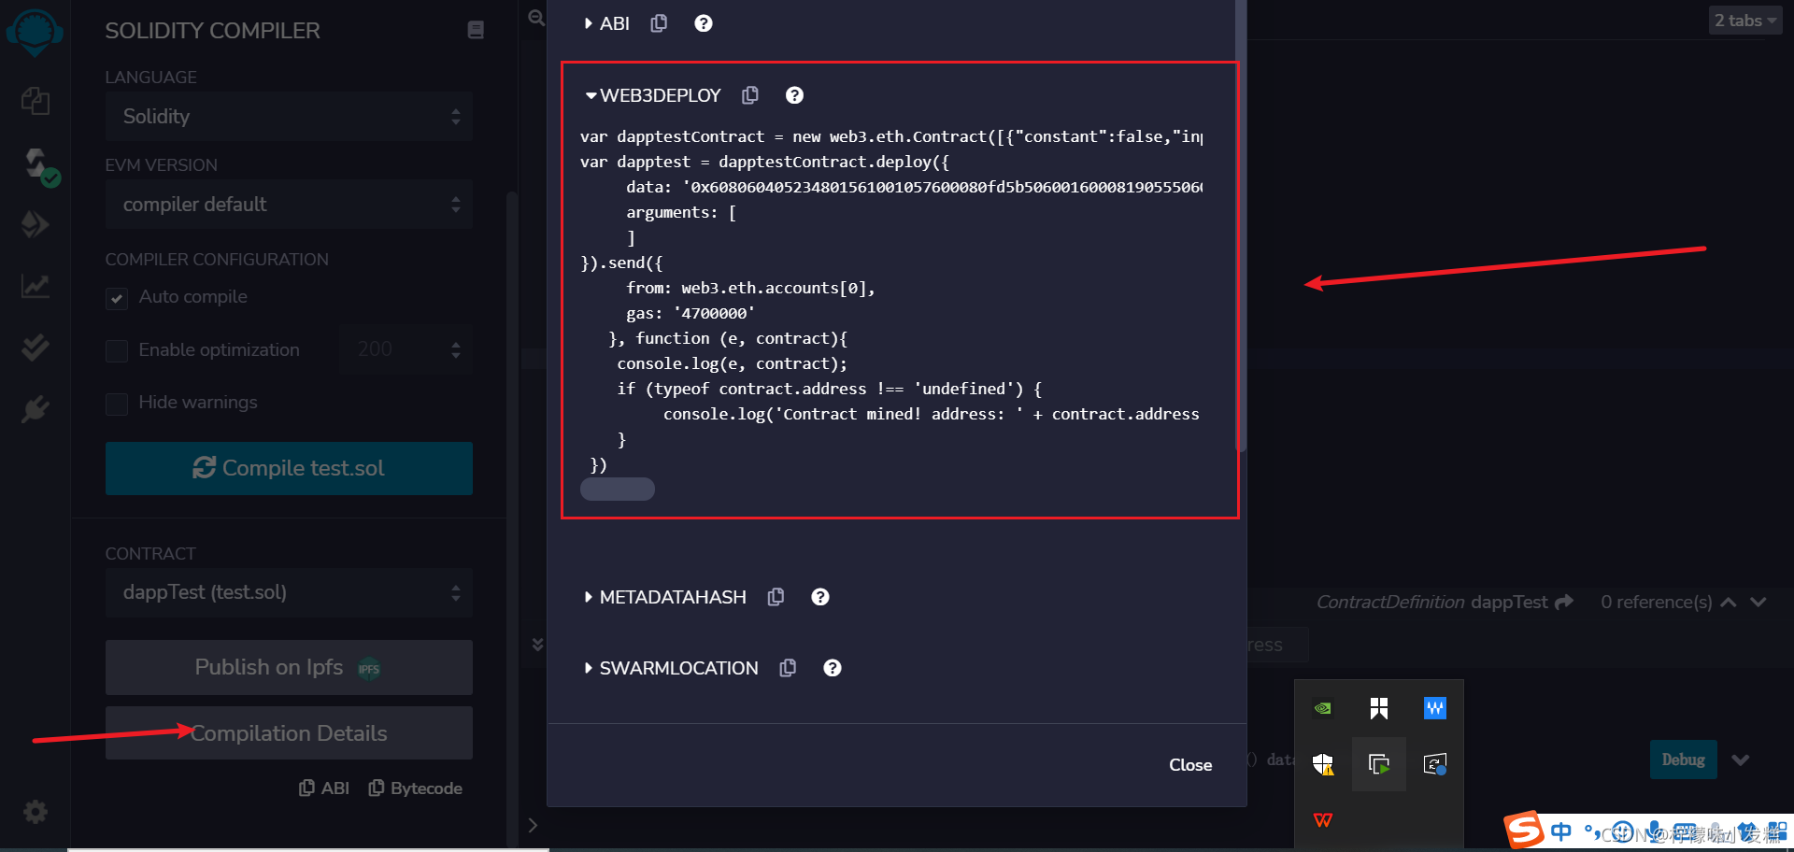The height and width of the screenshot is (852, 1794).
Task: Show help for SWARMLOCATION
Action: [833, 668]
